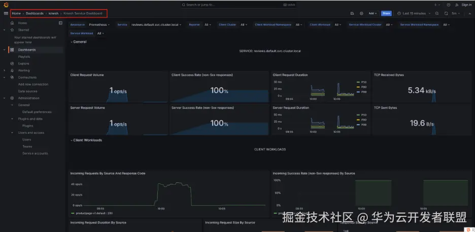Focus the Search or jump to field
475x232 pixels.
click(x=239, y=5)
